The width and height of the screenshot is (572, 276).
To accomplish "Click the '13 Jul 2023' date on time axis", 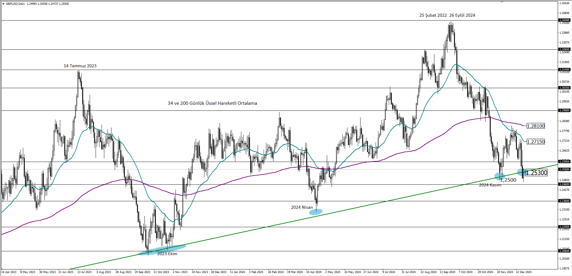I will [x=85, y=272].
